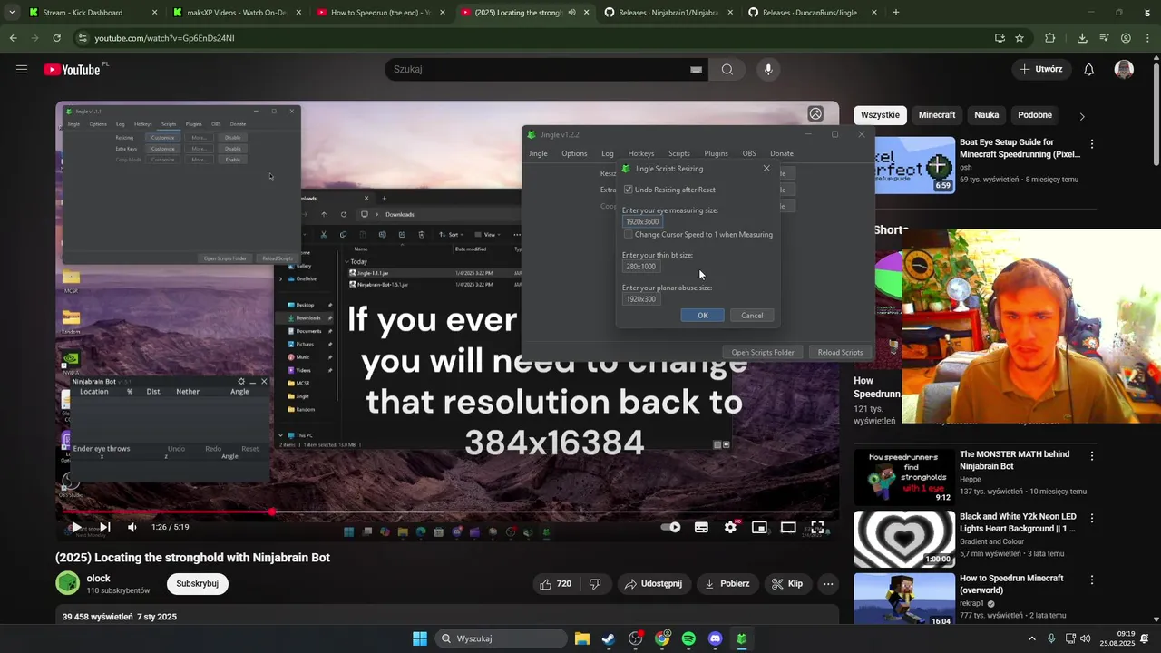Go back with Chrome's back arrow
1161x653 pixels.
(x=13, y=38)
